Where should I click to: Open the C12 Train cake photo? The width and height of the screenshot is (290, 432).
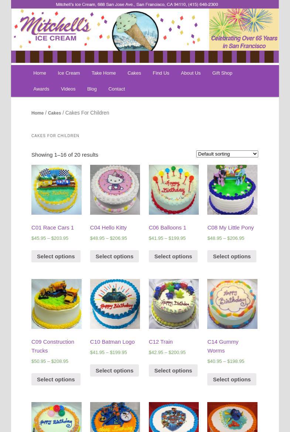174,304
